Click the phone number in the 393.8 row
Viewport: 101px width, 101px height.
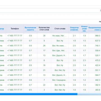[15, 90]
